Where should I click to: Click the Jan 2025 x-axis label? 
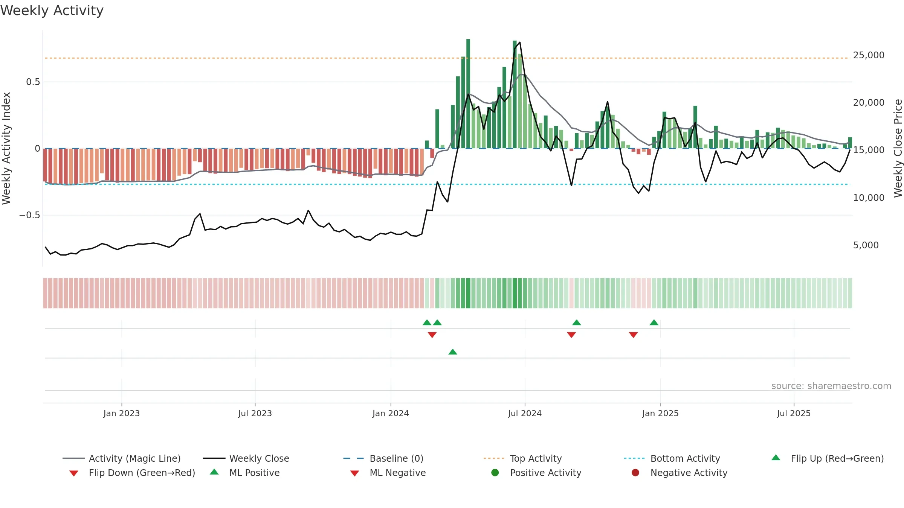pyautogui.click(x=660, y=413)
